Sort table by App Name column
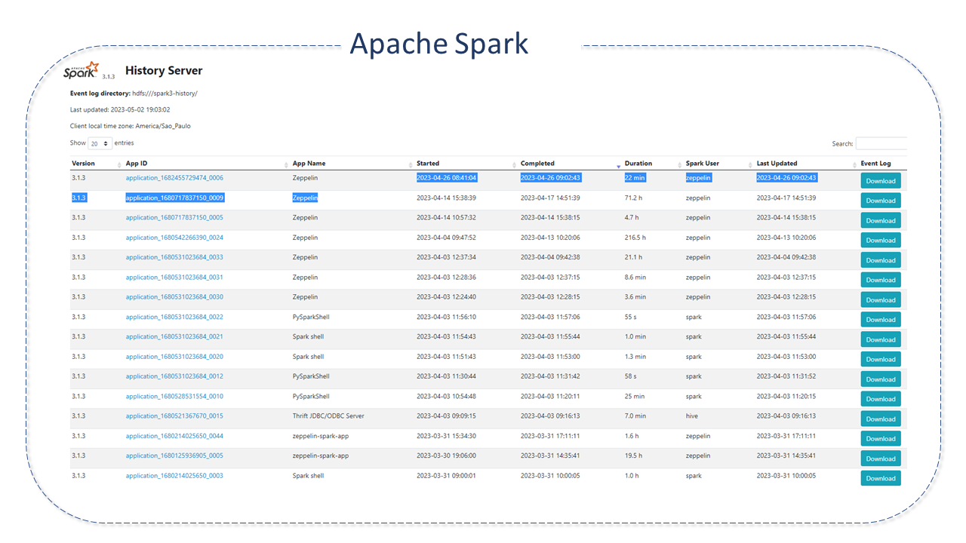The image size is (966, 543). [x=352, y=164]
